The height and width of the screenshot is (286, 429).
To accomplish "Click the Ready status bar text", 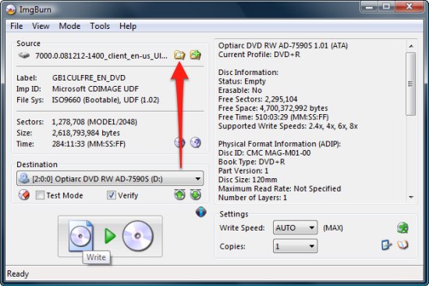I will 18,273.
